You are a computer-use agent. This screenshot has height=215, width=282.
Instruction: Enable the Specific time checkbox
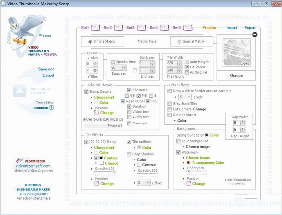pos(113,62)
